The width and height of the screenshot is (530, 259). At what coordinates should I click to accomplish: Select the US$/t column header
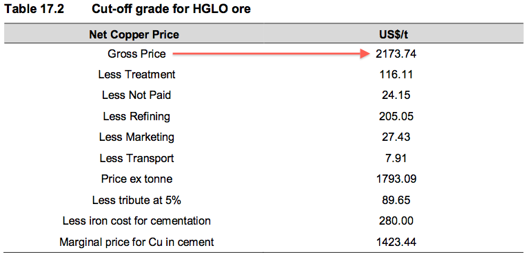coord(396,34)
